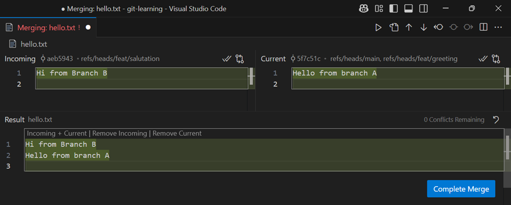Go to previous conflict up arrow
Screen dimensions: 511x205
[x=409, y=28]
